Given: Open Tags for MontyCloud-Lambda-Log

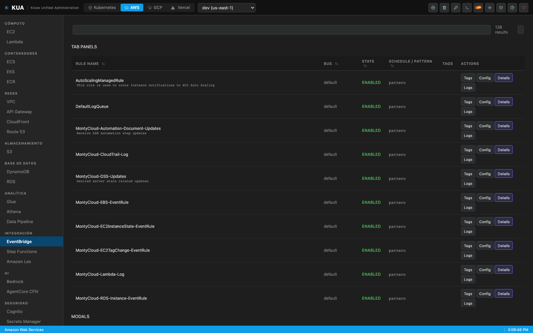Looking at the screenshot, I should 468,270.
